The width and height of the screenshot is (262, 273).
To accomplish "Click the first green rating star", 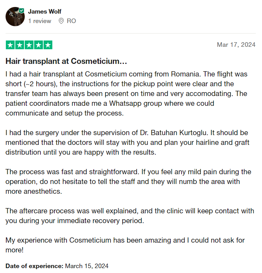I will point(10,45).
